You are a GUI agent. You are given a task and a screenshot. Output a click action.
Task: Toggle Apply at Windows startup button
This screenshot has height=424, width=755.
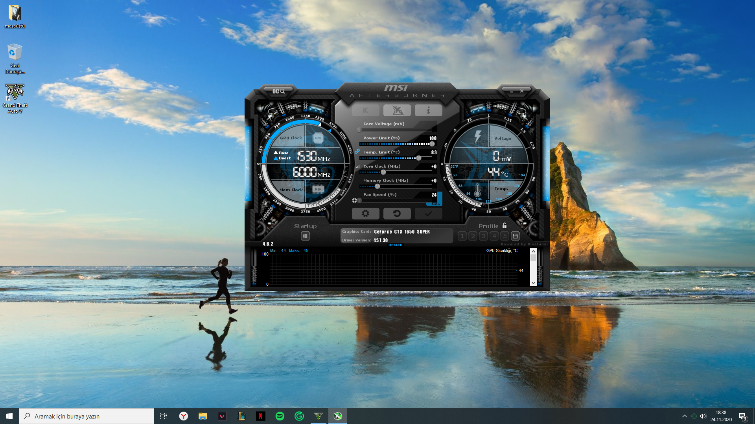(305, 236)
